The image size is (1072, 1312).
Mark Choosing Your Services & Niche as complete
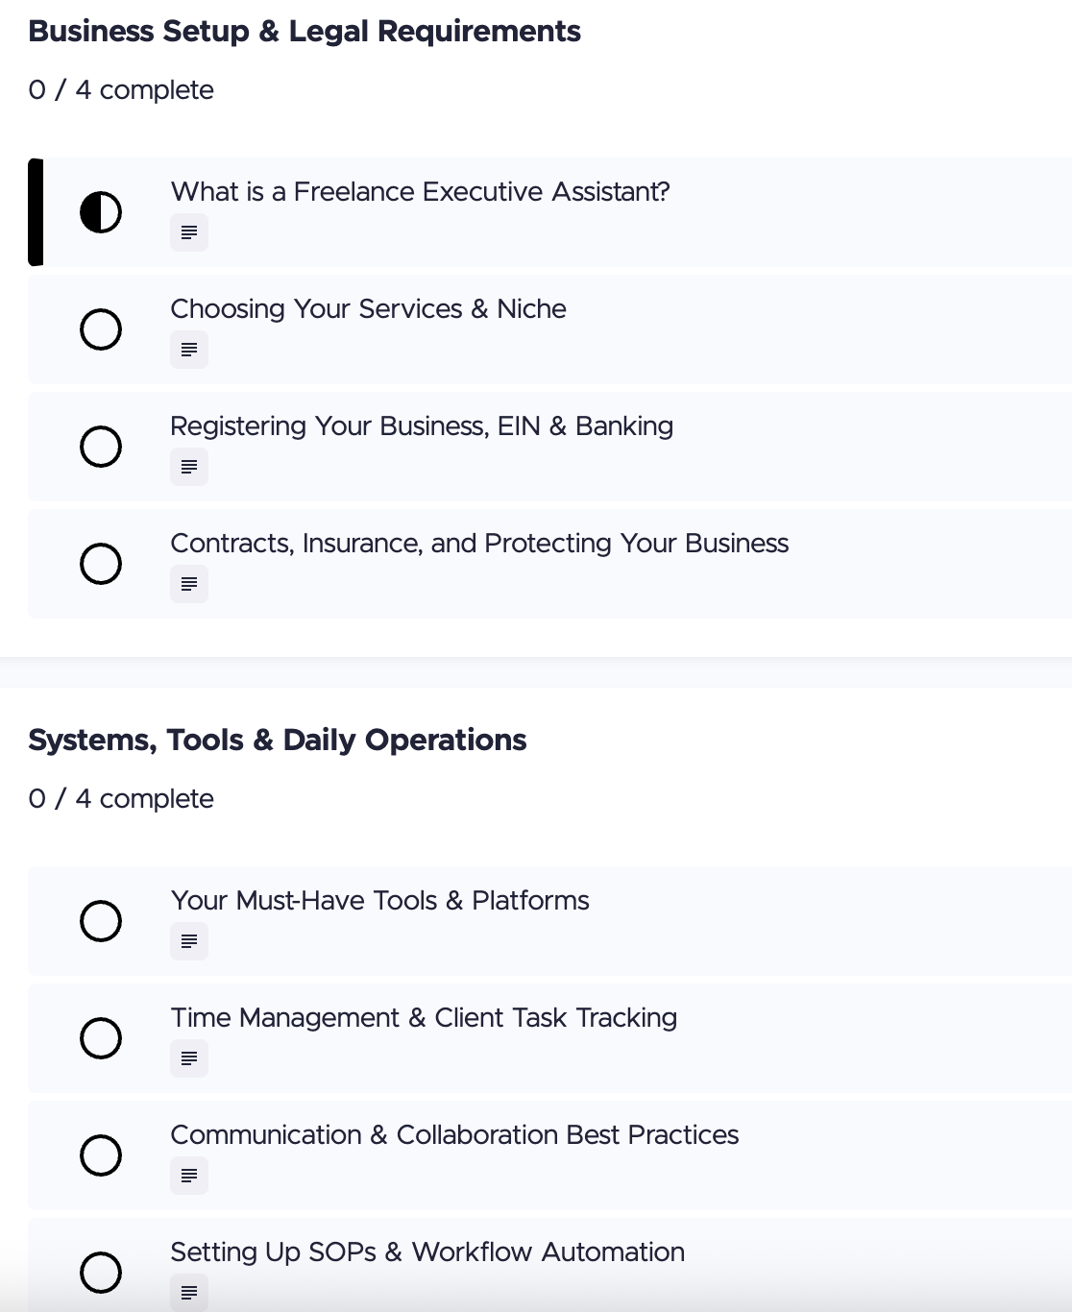click(101, 328)
